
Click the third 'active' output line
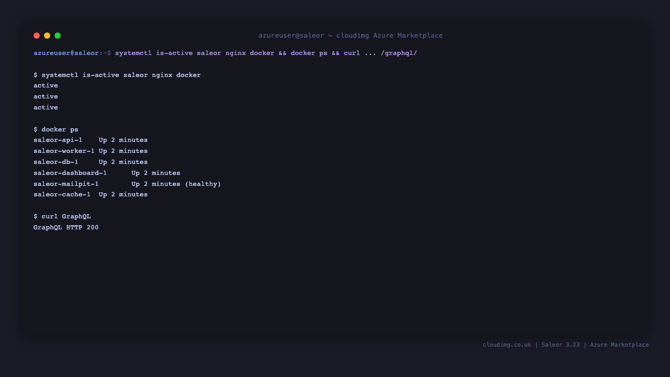pyautogui.click(x=46, y=107)
